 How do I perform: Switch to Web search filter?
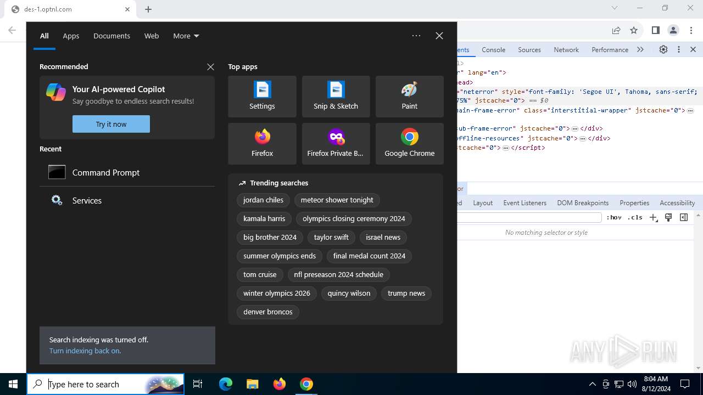coord(152,36)
